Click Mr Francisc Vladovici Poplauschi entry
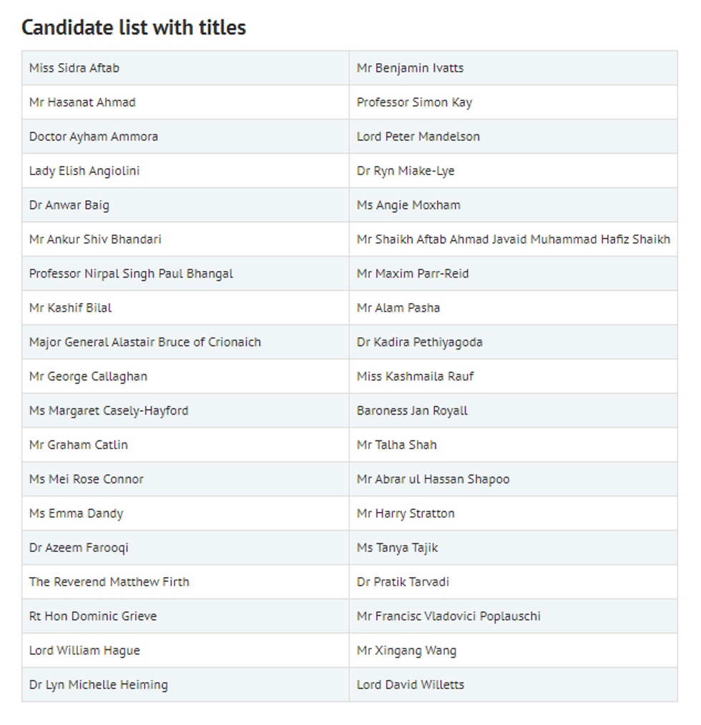 pos(448,616)
